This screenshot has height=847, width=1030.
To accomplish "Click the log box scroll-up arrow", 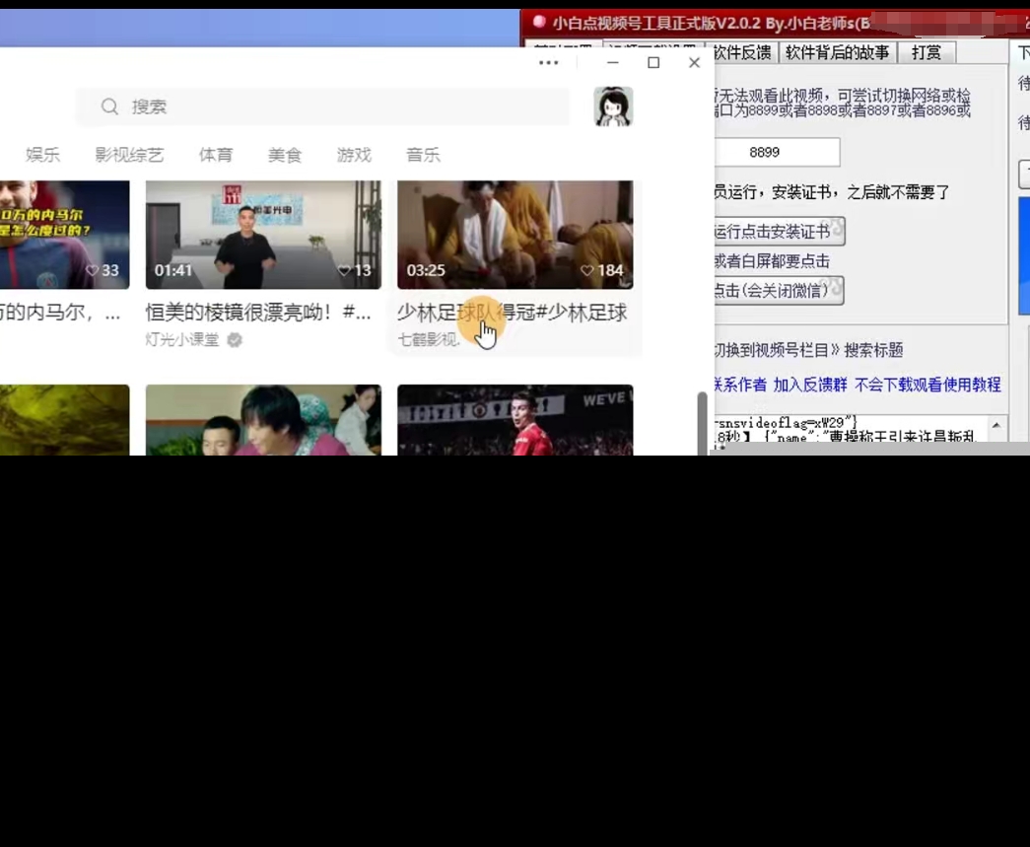I will coord(996,425).
